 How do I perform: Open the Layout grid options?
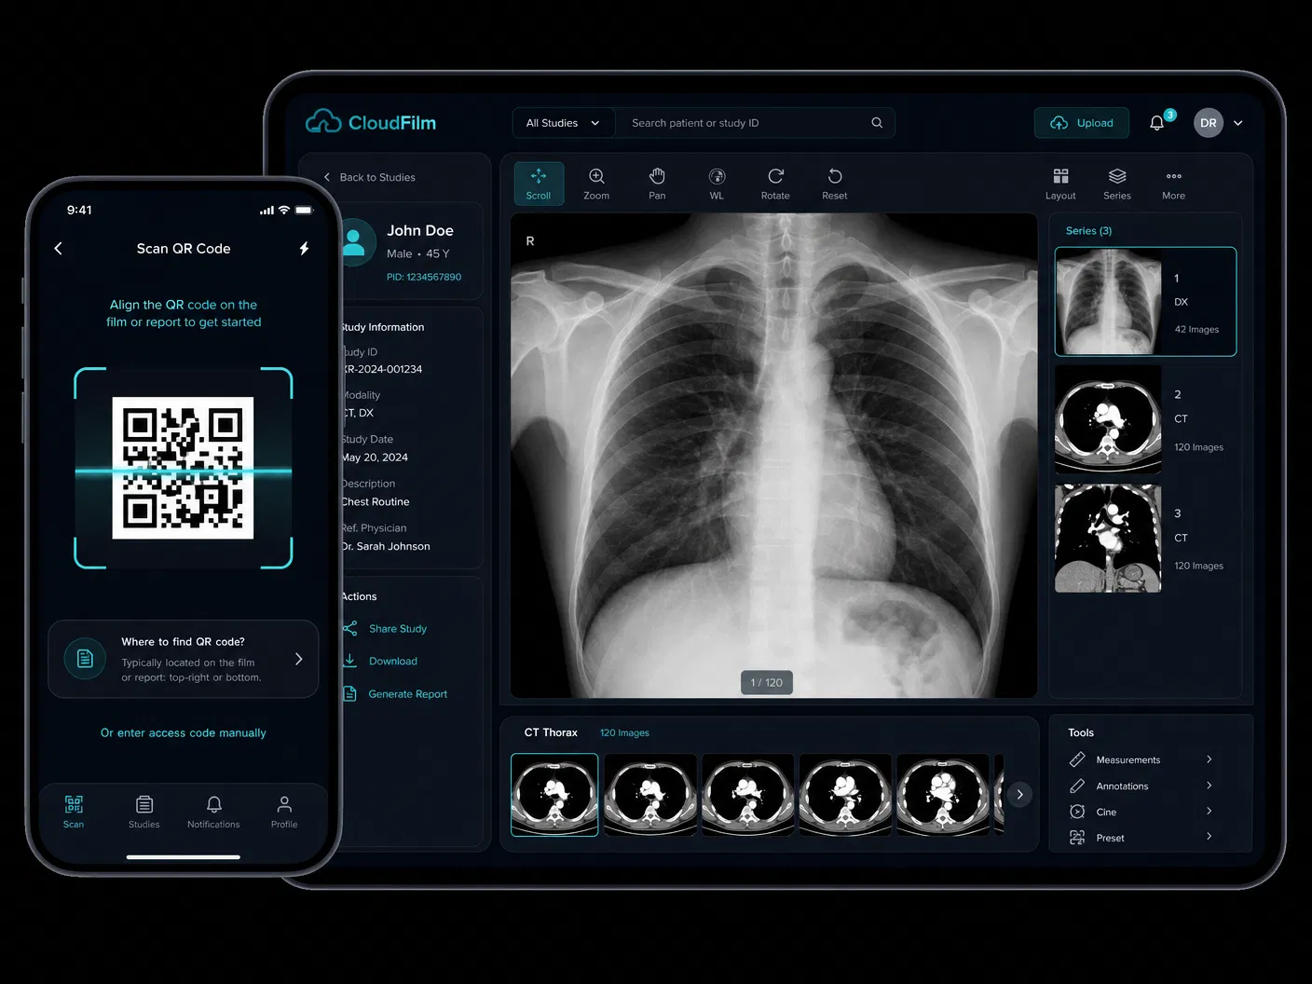(1060, 184)
